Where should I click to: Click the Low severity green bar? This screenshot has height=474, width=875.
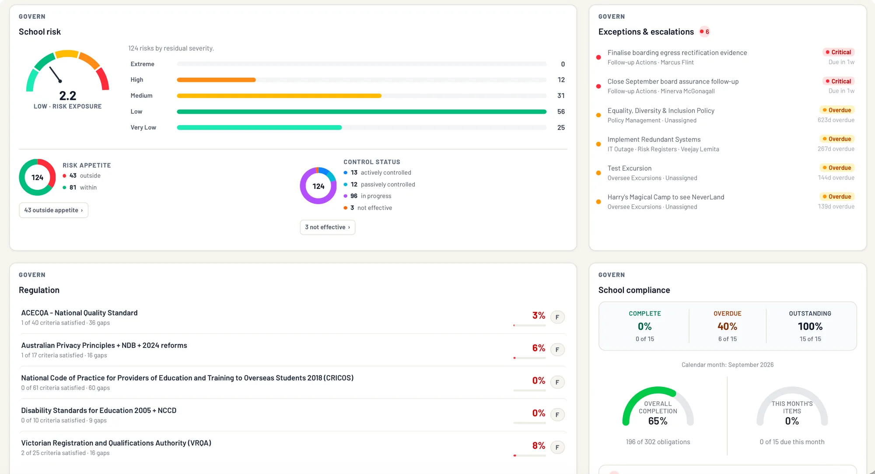[361, 112]
